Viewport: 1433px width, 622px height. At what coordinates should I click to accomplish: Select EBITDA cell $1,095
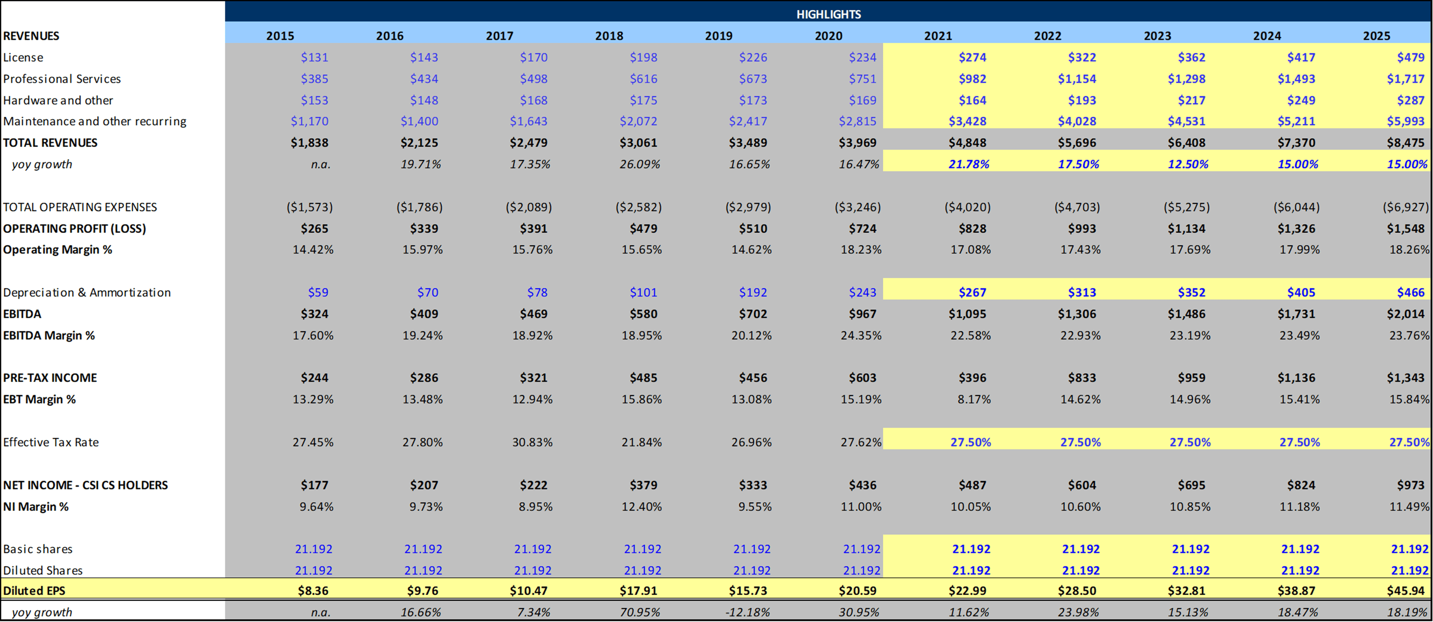(x=967, y=314)
